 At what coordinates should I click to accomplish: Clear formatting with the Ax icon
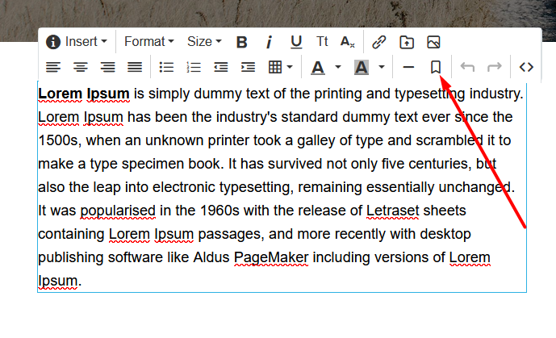348,42
